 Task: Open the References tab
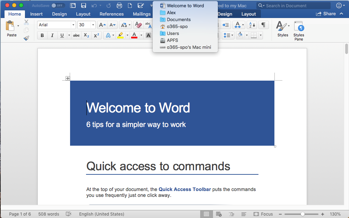111,14
